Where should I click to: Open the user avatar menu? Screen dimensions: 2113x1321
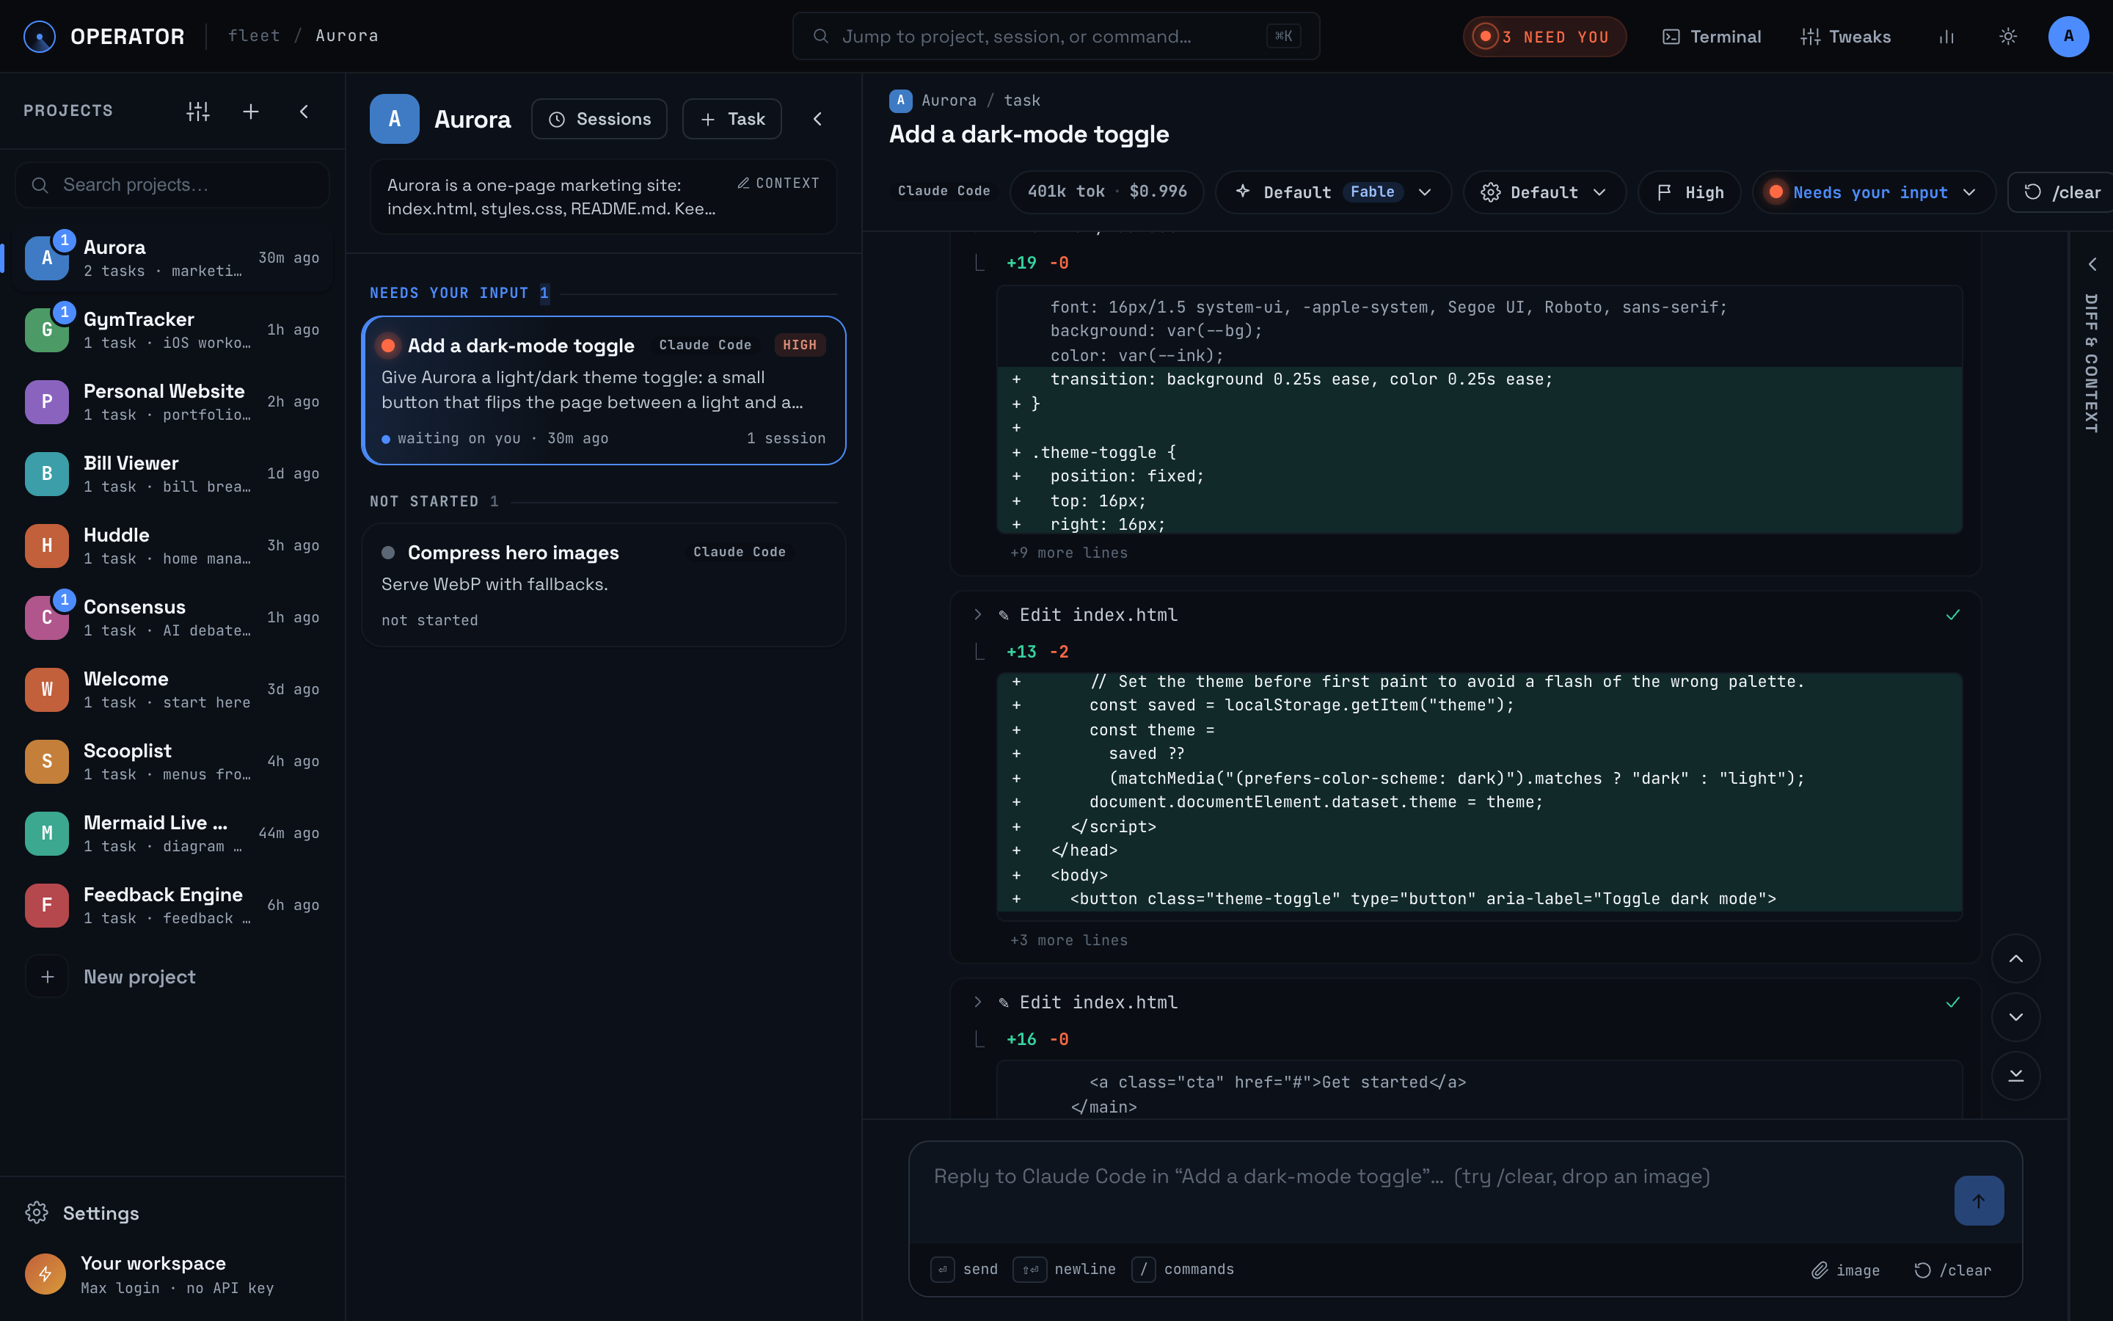[x=2068, y=37]
